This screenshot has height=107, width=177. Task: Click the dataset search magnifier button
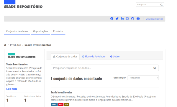coord(155,68)
